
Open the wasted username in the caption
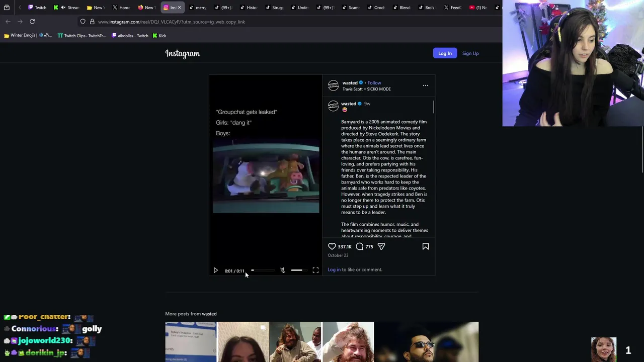pos(349,104)
